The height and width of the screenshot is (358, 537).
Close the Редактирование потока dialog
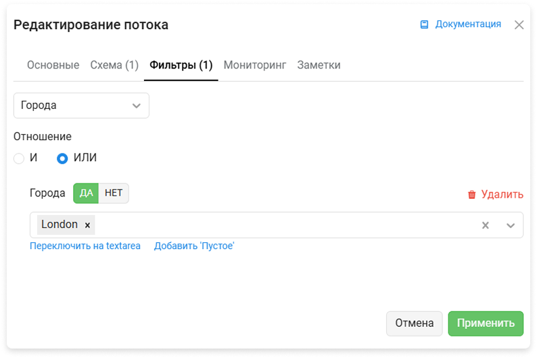[x=519, y=24]
